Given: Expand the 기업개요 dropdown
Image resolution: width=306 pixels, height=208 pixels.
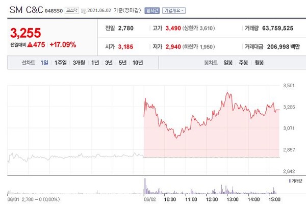Looking at the screenshot, I should pyautogui.click(x=174, y=10).
